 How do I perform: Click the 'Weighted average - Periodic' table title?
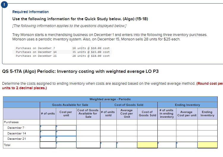(x=110, y=99)
